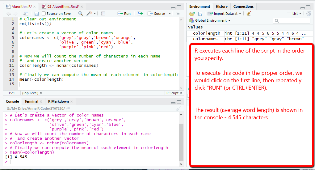Viewport: 315px width, 170px height.
Task: Click the code tools magic wand icon
Action: click(89, 14)
